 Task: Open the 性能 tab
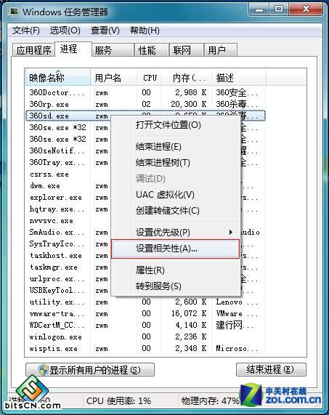pyautogui.click(x=152, y=50)
